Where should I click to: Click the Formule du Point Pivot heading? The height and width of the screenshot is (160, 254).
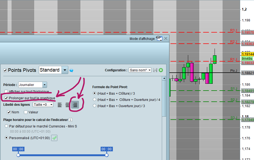click(x=110, y=87)
